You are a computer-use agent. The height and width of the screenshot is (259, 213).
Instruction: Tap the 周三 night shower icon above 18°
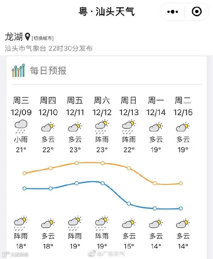(x=21, y=223)
